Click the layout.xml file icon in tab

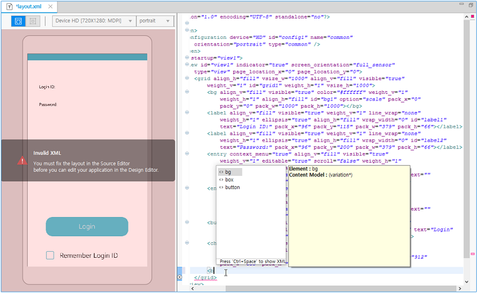point(10,6)
